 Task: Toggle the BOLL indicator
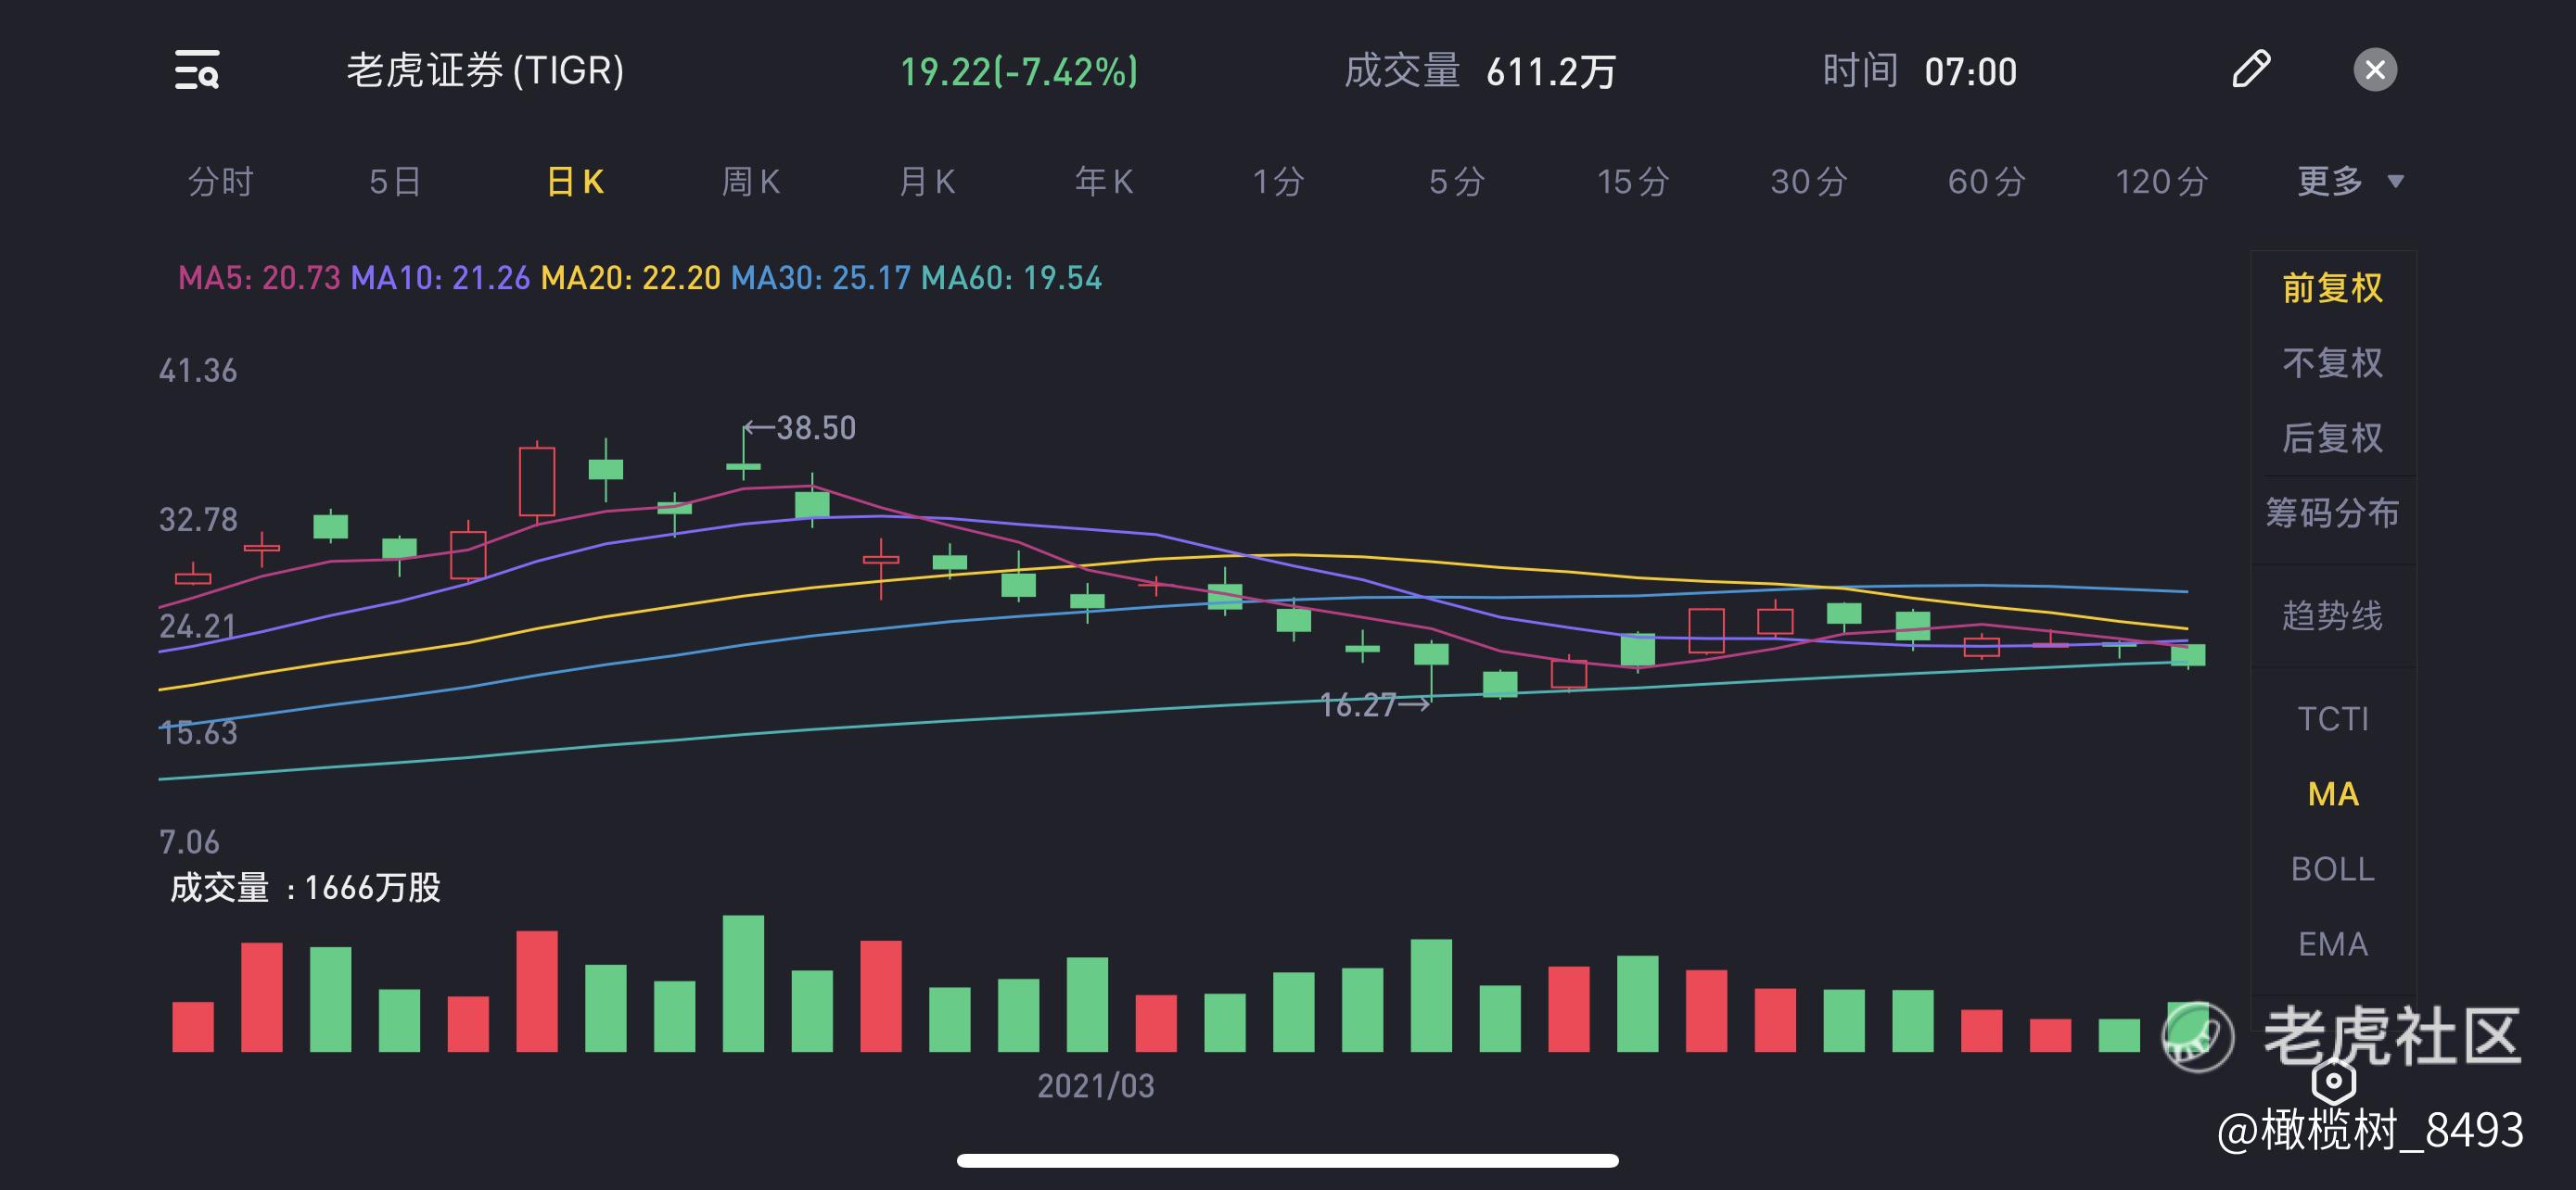2333,869
